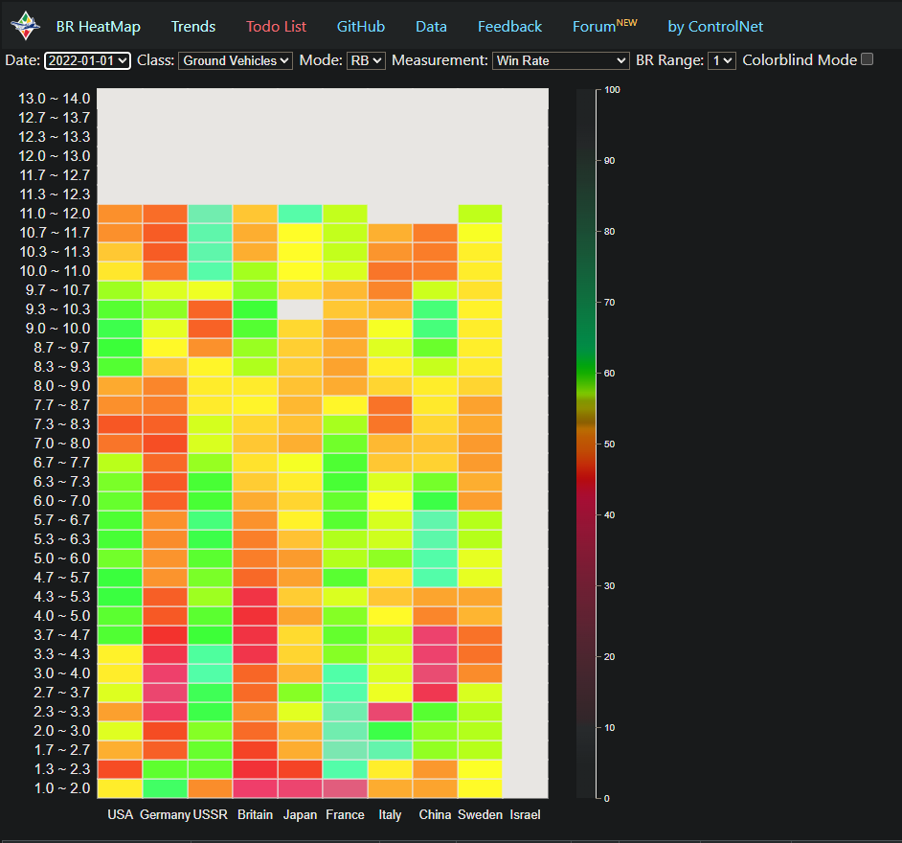This screenshot has height=843, width=902.
Task: Click the Japan axis label
Action: click(300, 815)
